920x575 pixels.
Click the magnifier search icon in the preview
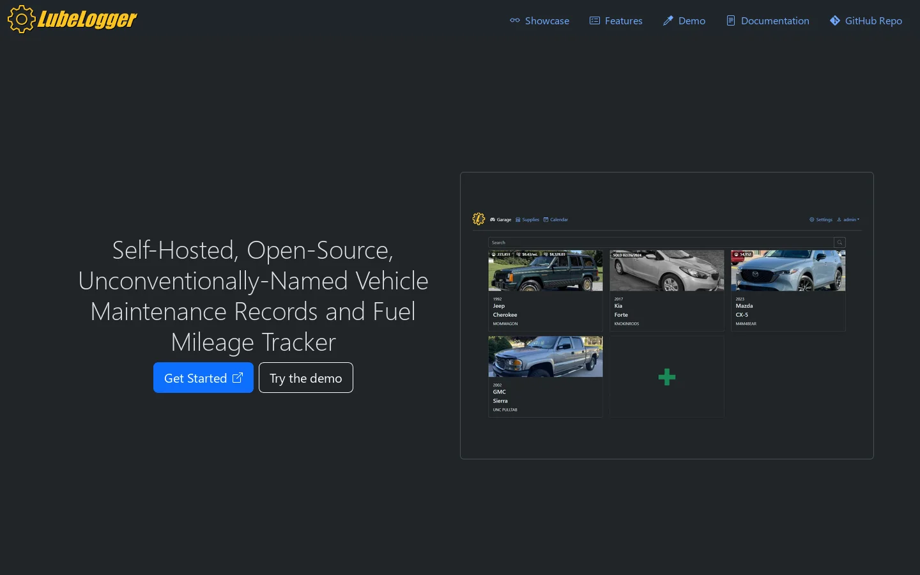tap(839, 243)
